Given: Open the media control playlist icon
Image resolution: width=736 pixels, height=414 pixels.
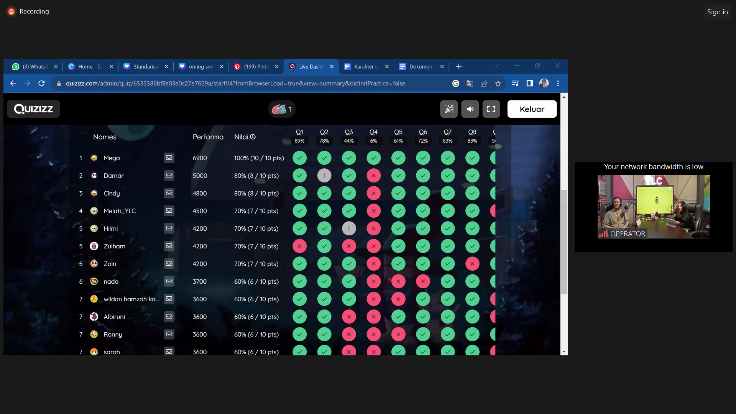Looking at the screenshot, I should tap(515, 84).
